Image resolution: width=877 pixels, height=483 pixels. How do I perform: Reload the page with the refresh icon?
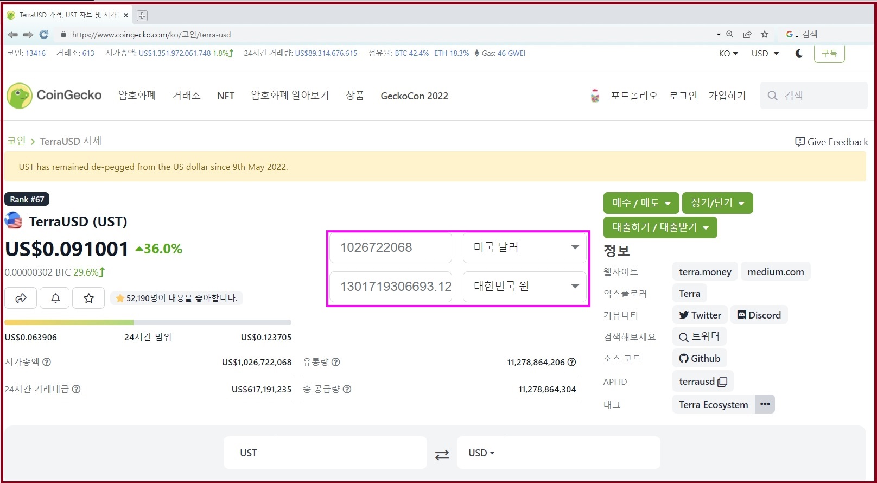pos(44,35)
